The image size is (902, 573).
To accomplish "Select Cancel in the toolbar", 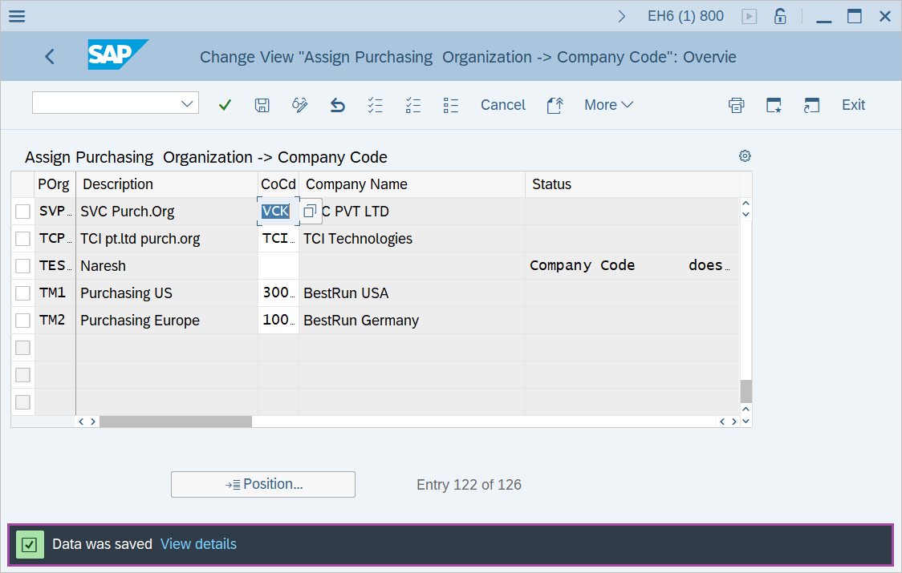I will 502,104.
